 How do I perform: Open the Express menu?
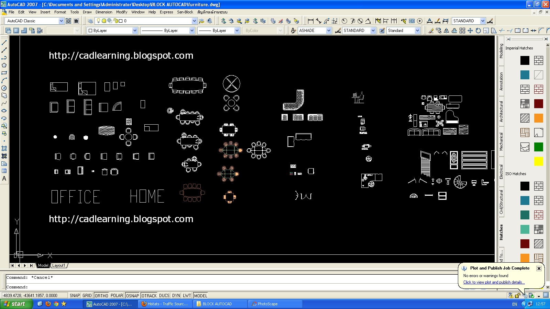click(166, 12)
